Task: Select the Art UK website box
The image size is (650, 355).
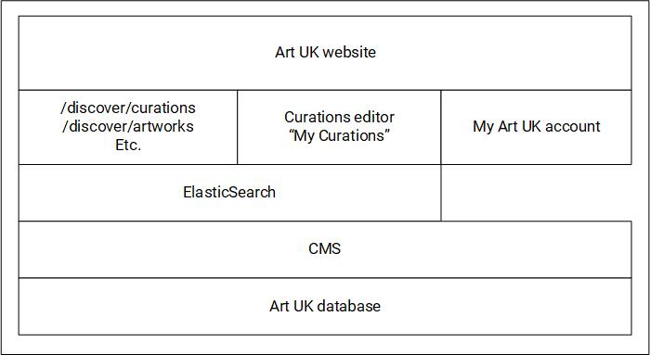Action: pos(325,53)
